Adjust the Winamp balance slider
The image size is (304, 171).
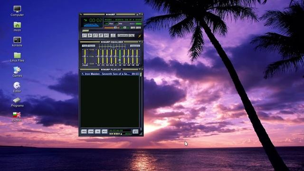point(124,28)
